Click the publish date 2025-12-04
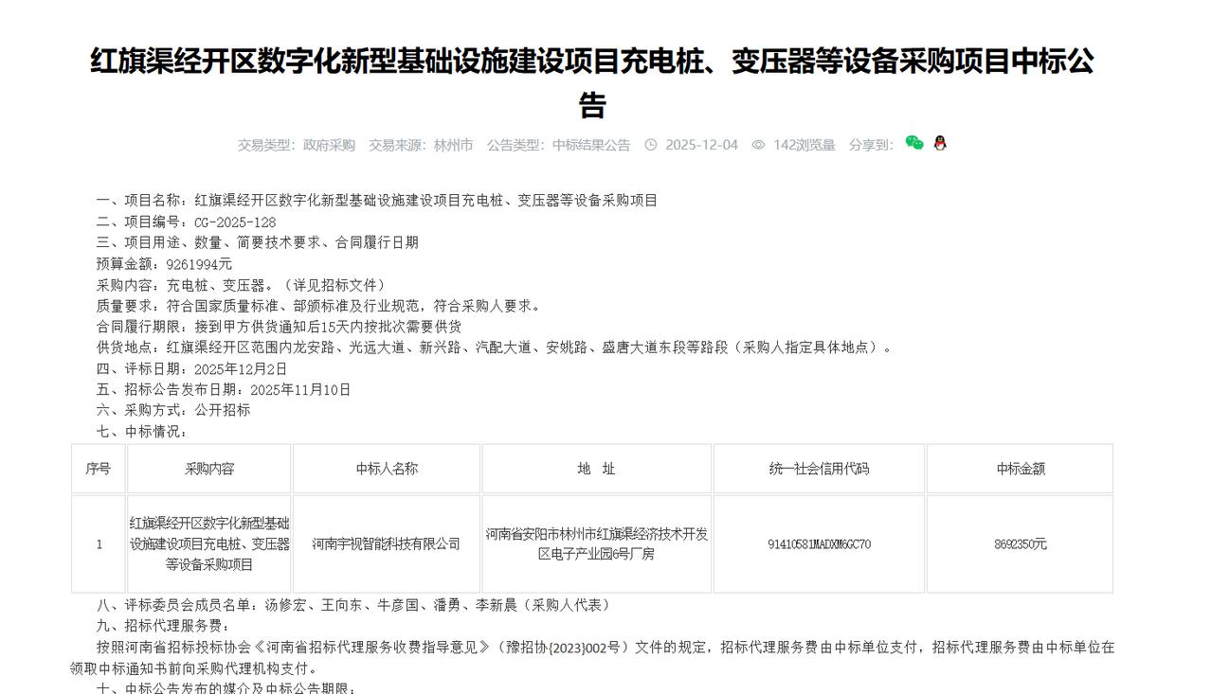The height and width of the screenshot is (694, 1211). point(701,144)
